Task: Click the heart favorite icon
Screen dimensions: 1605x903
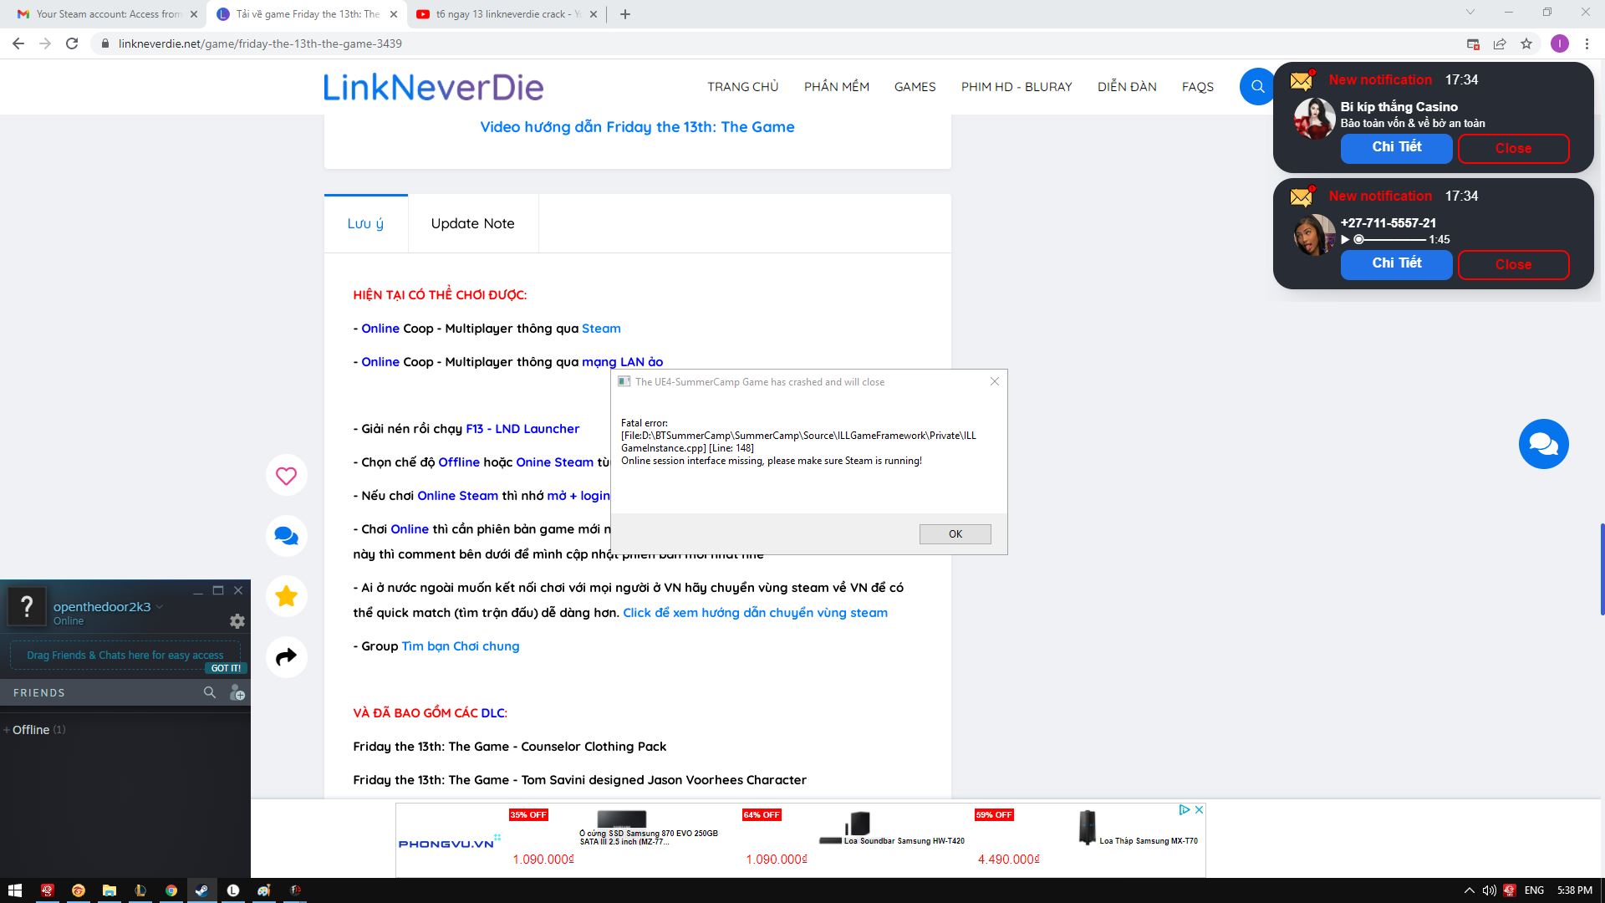Action: tap(286, 476)
